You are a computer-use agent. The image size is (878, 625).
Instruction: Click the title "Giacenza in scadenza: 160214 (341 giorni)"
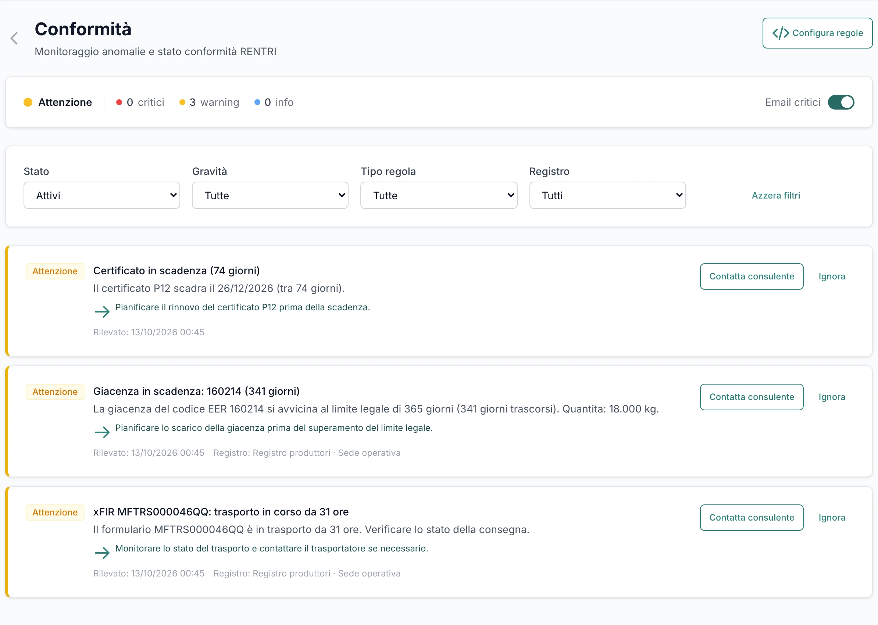pyautogui.click(x=196, y=391)
